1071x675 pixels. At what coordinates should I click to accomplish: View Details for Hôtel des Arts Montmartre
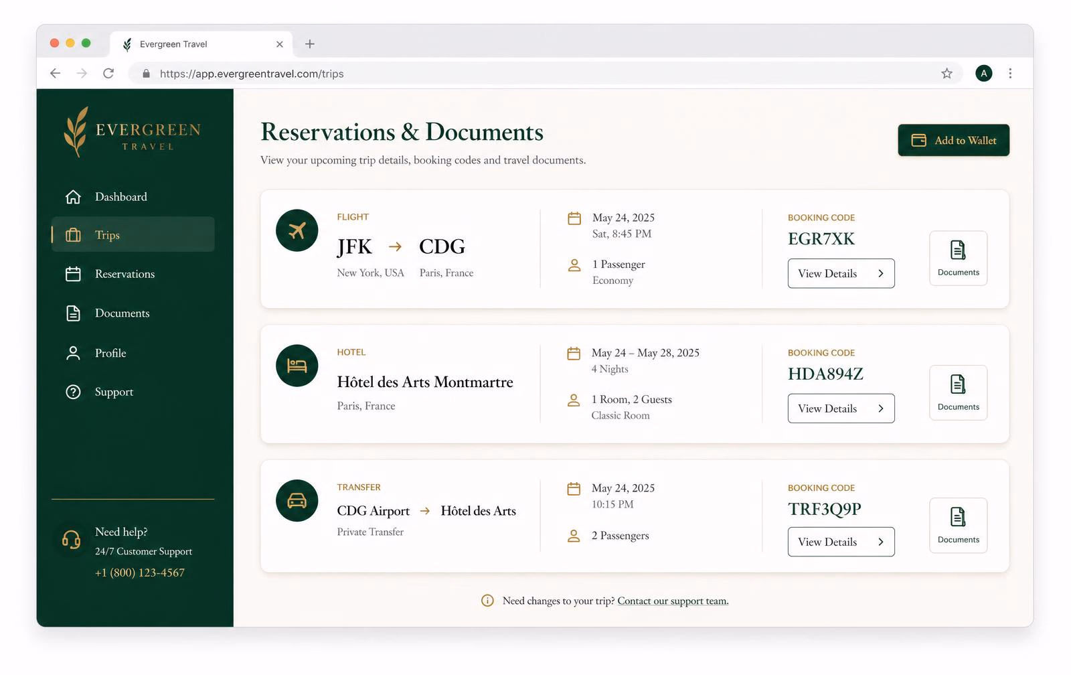[841, 408]
